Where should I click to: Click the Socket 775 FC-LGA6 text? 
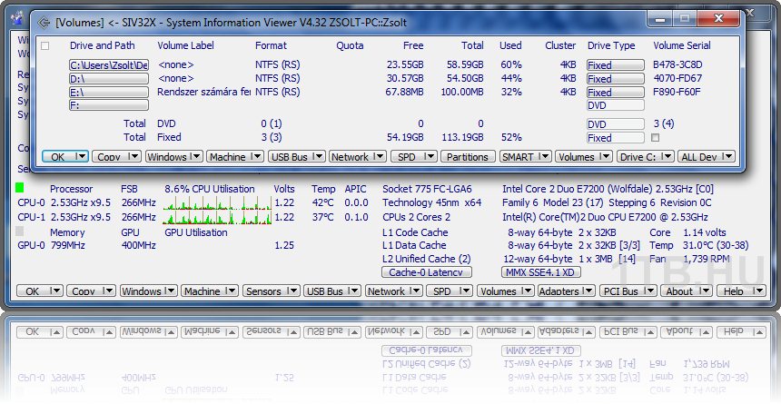point(427,189)
